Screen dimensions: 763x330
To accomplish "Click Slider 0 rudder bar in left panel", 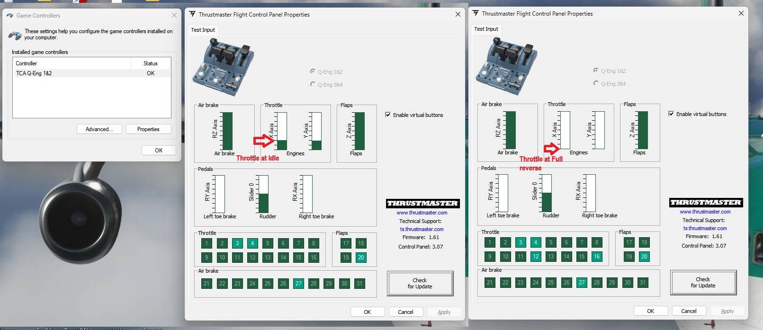I will (263, 194).
